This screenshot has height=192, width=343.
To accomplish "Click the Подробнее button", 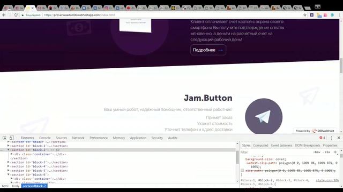I will coord(208,50).
